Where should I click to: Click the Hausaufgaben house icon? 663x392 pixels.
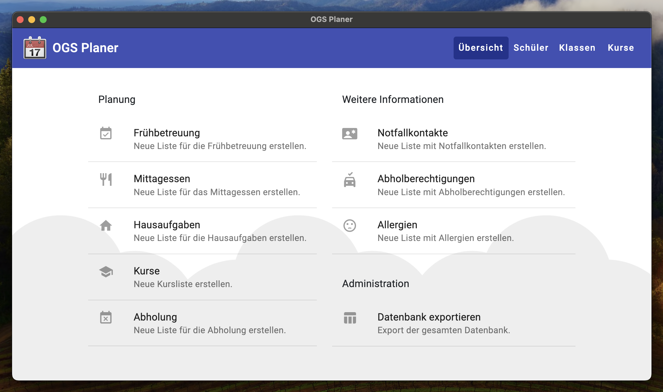tap(106, 225)
